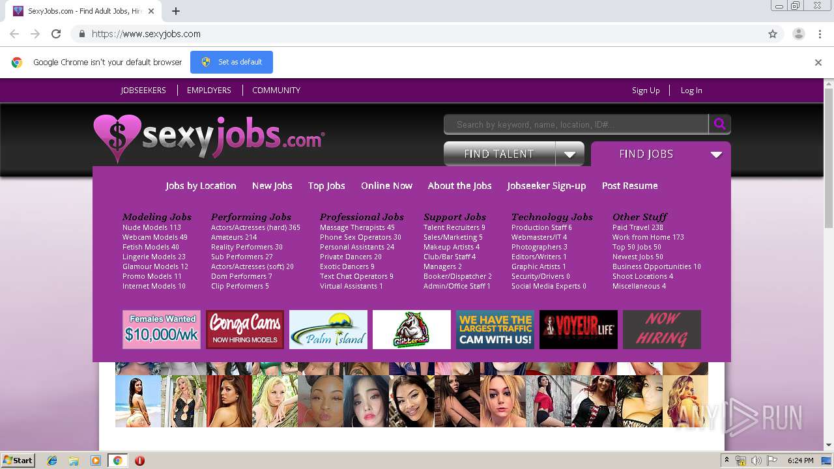Viewport: 834px width, 469px height.
Task: Click the Windows Start button
Action: [x=18, y=461]
